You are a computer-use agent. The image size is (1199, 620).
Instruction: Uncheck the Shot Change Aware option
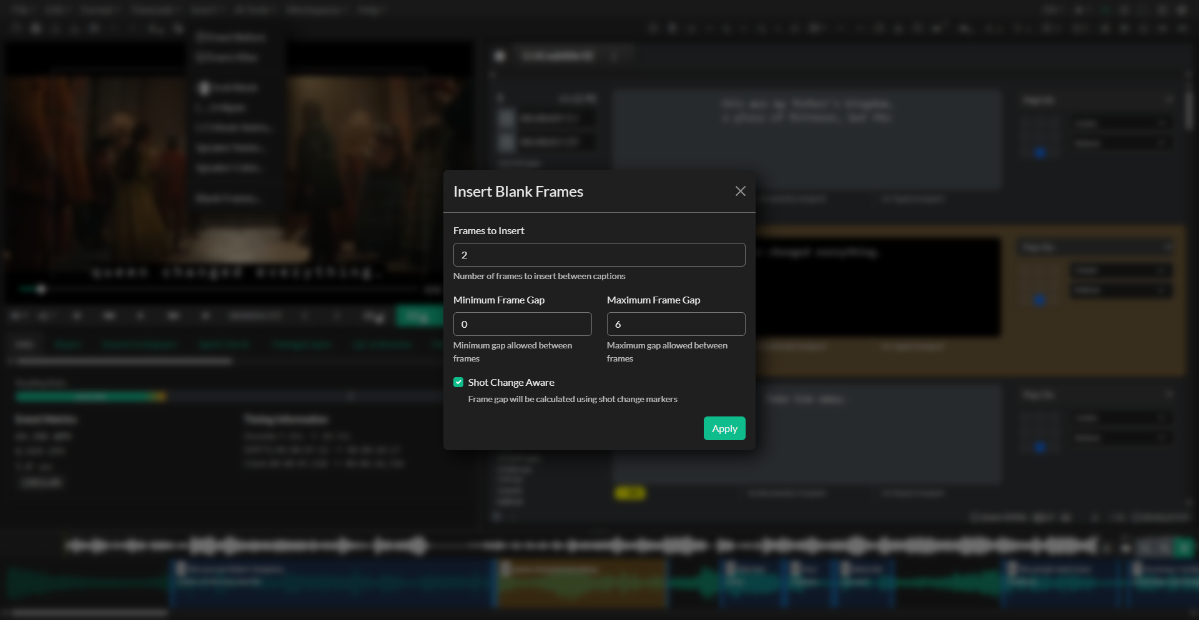tap(458, 382)
